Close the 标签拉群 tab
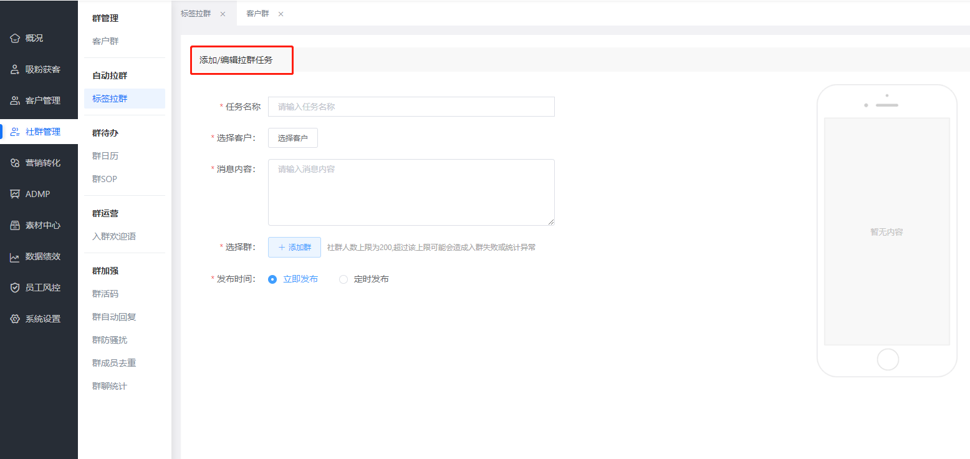Screen dimensions: 970x459 (223, 14)
